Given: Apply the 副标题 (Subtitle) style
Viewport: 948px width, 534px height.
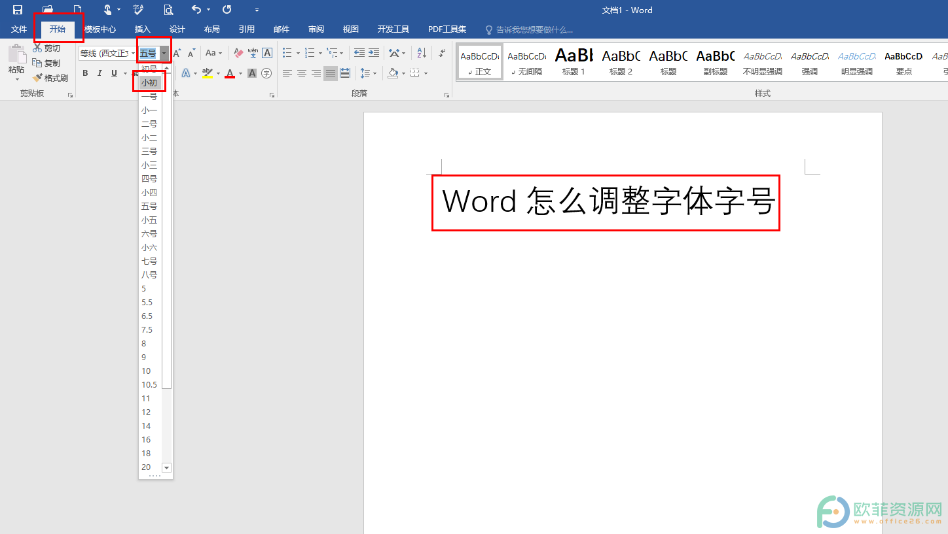Looking at the screenshot, I should (716, 63).
